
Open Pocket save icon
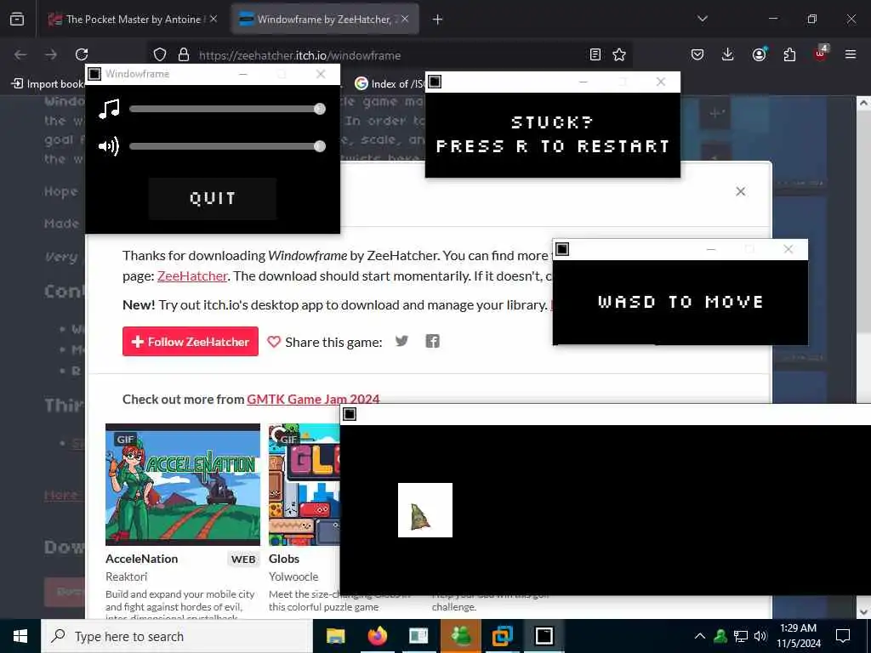[x=697, y=54]
